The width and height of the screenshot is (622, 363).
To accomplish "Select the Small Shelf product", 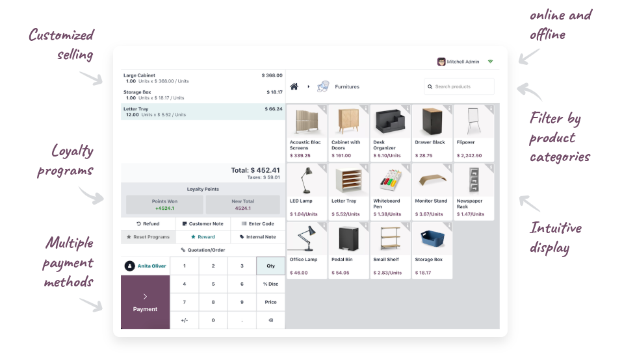I will click(390, 250).
